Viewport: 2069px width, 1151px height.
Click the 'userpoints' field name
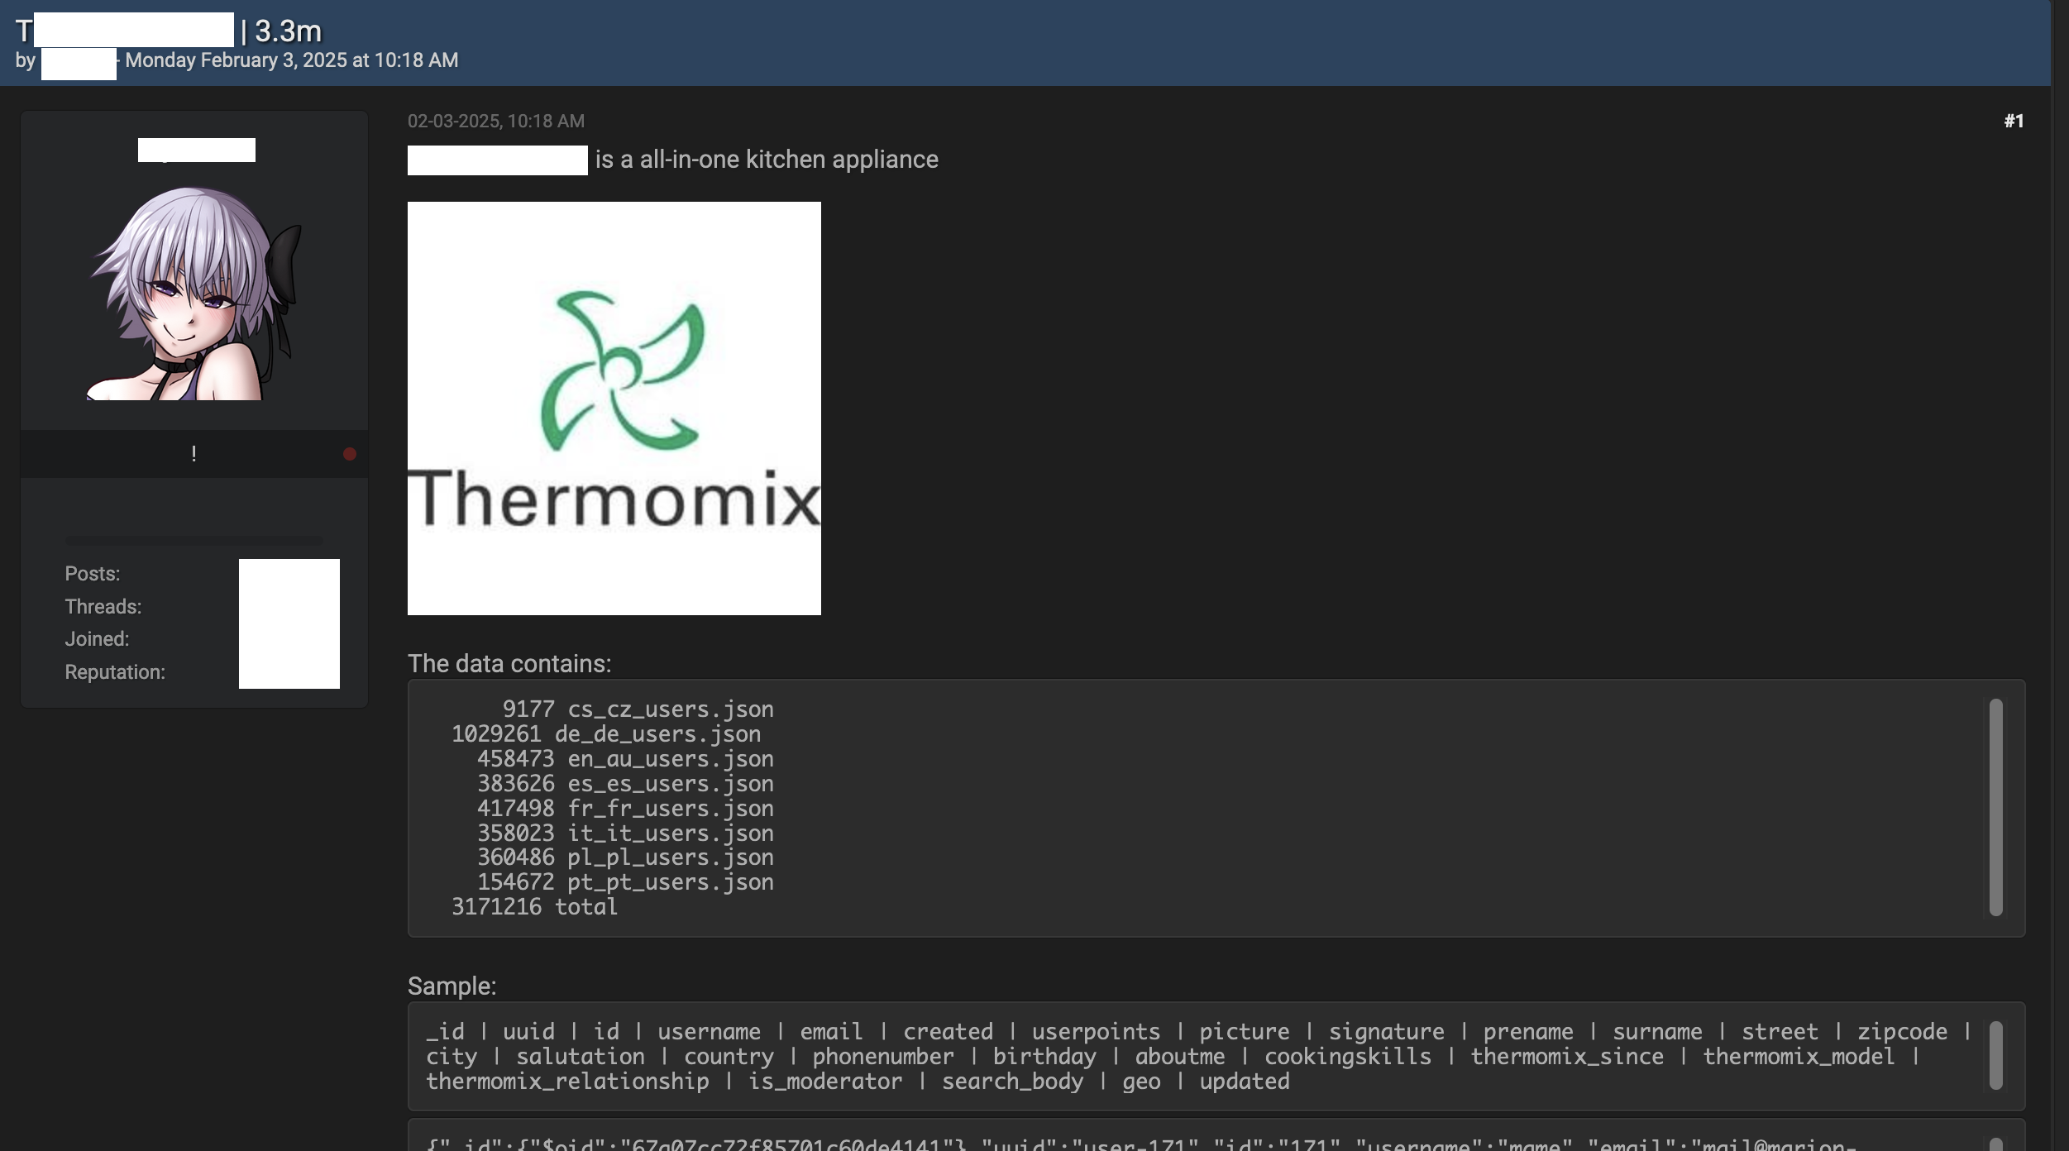1096,1031
